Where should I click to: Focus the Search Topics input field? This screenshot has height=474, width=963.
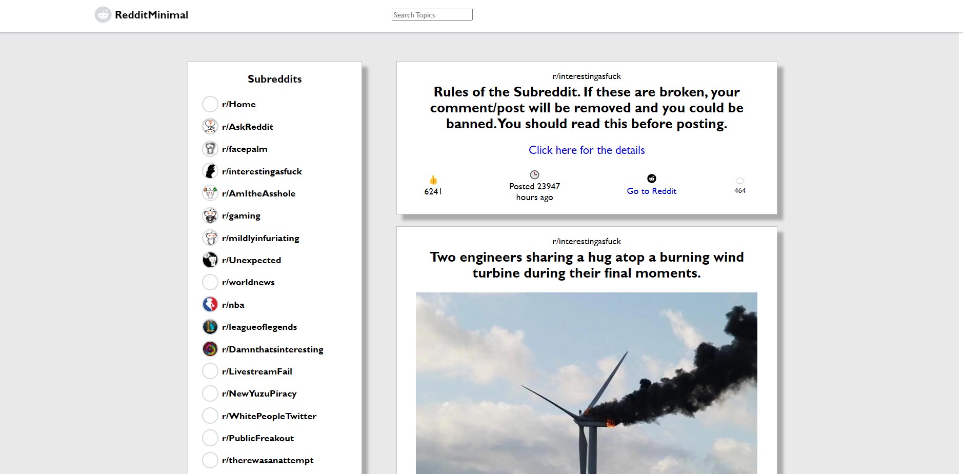point(432,15)
